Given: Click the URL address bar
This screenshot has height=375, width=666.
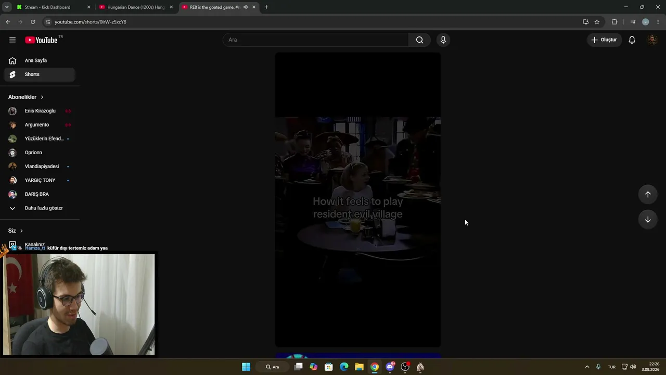Looking at the screenshot, I should pyautogui.click(x=312, y=22).
